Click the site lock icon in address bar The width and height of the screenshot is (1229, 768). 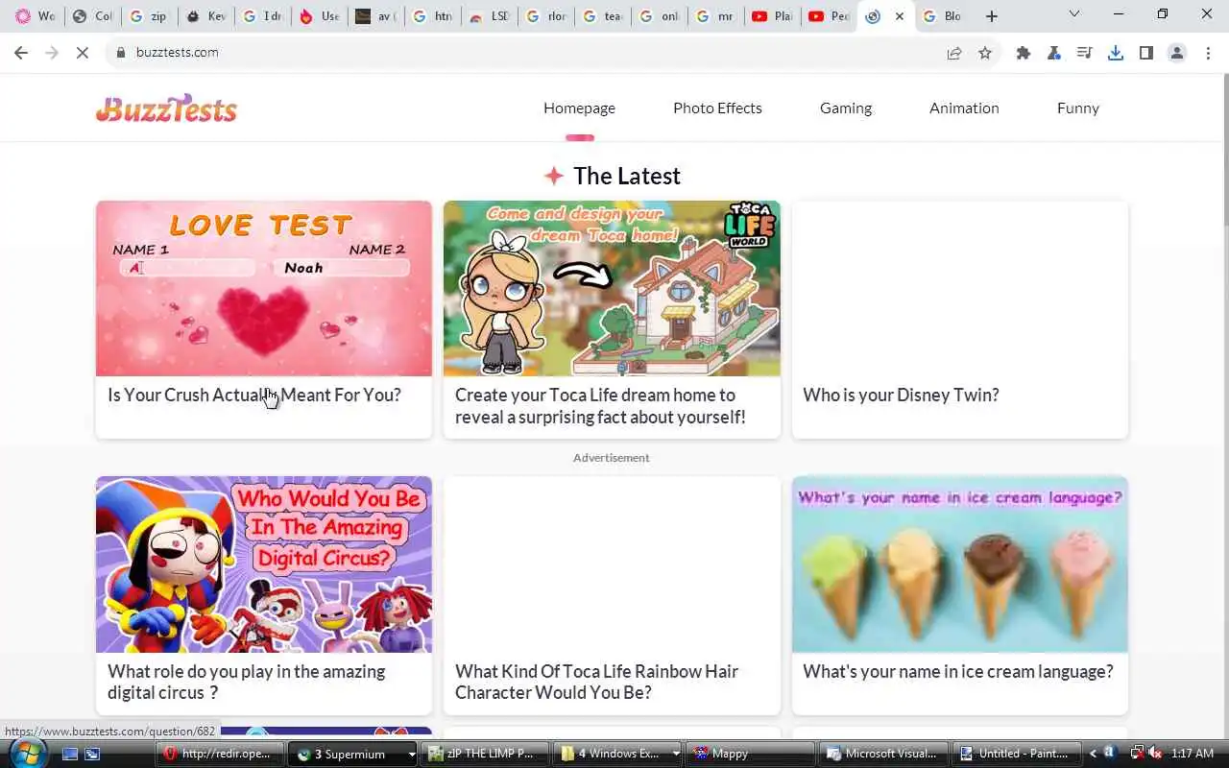point(121,53)
